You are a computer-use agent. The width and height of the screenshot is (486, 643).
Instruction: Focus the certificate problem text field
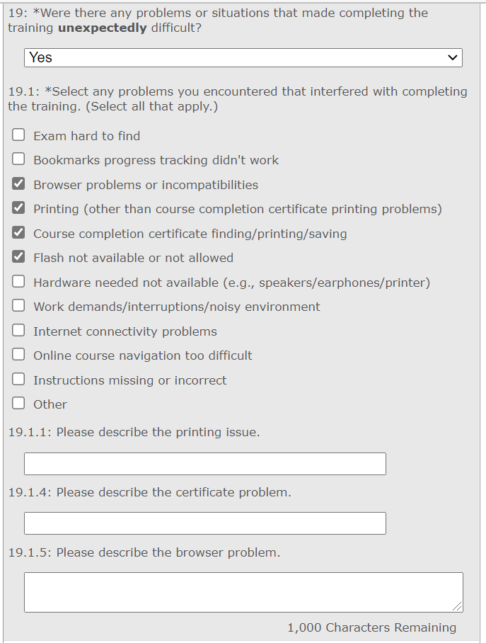205,523
